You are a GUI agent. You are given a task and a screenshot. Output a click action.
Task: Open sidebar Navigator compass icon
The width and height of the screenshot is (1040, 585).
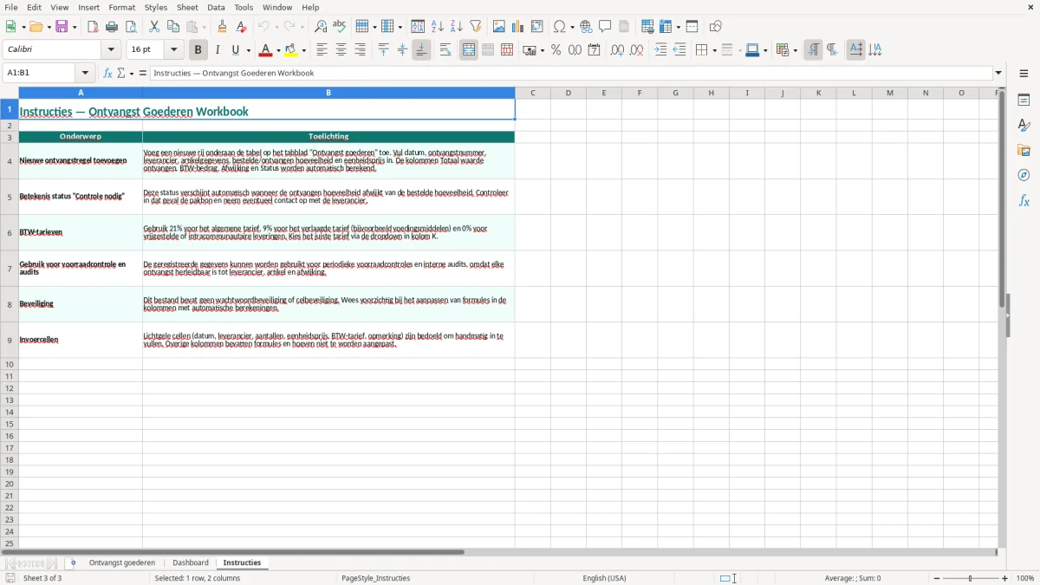tap(1024, 176)
